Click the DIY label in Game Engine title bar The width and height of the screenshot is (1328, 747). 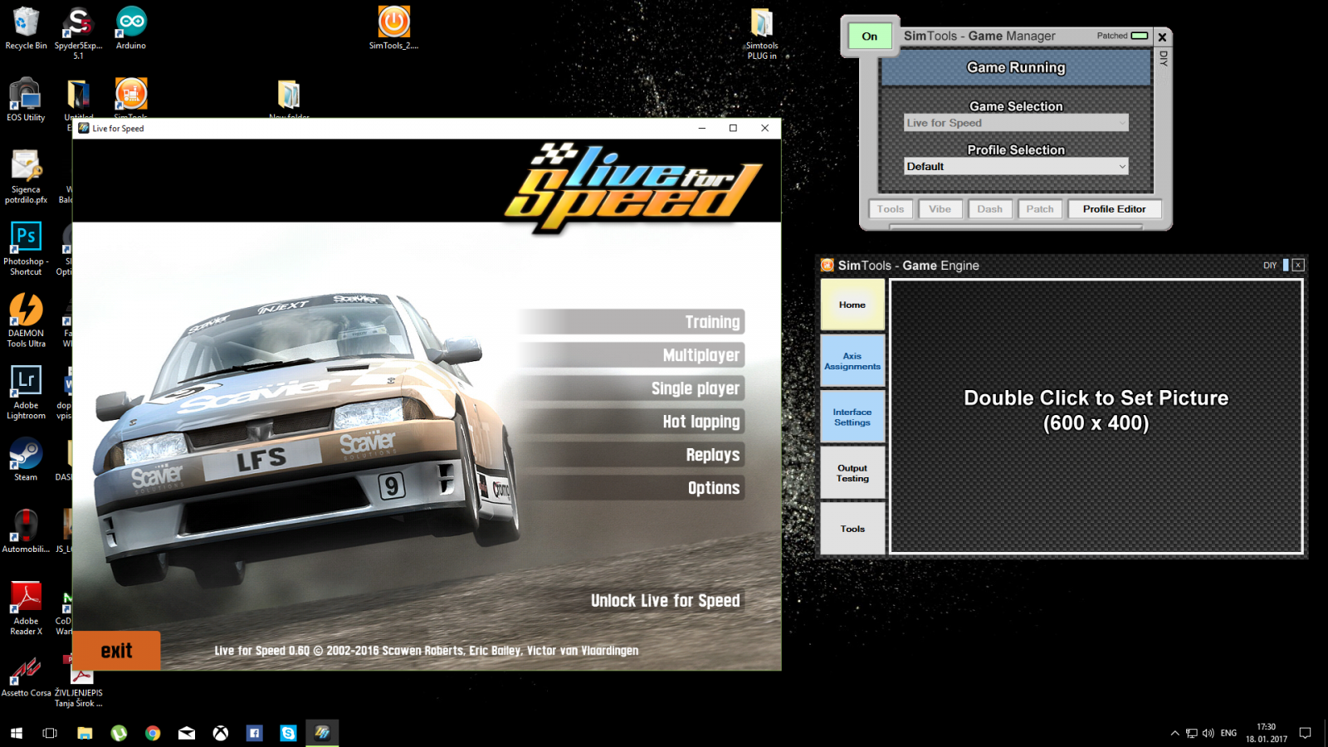[x=1270, y=266]
